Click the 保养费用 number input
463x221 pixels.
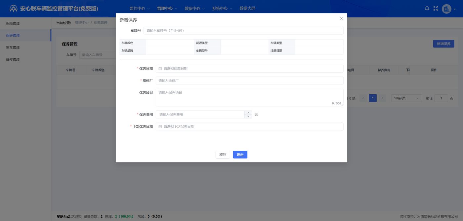pos(200,114)
